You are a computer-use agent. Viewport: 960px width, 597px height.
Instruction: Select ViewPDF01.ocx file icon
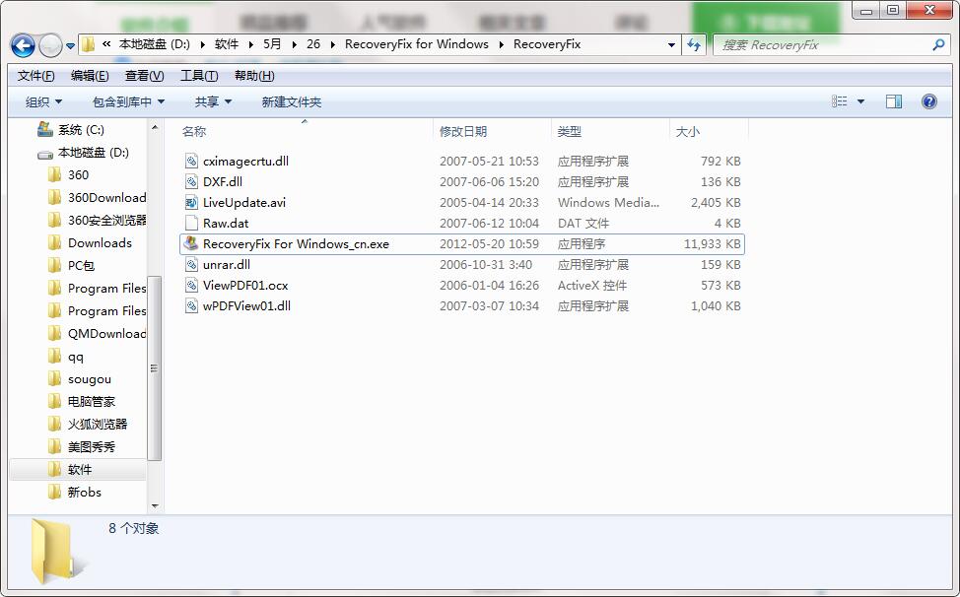[191, 286]
